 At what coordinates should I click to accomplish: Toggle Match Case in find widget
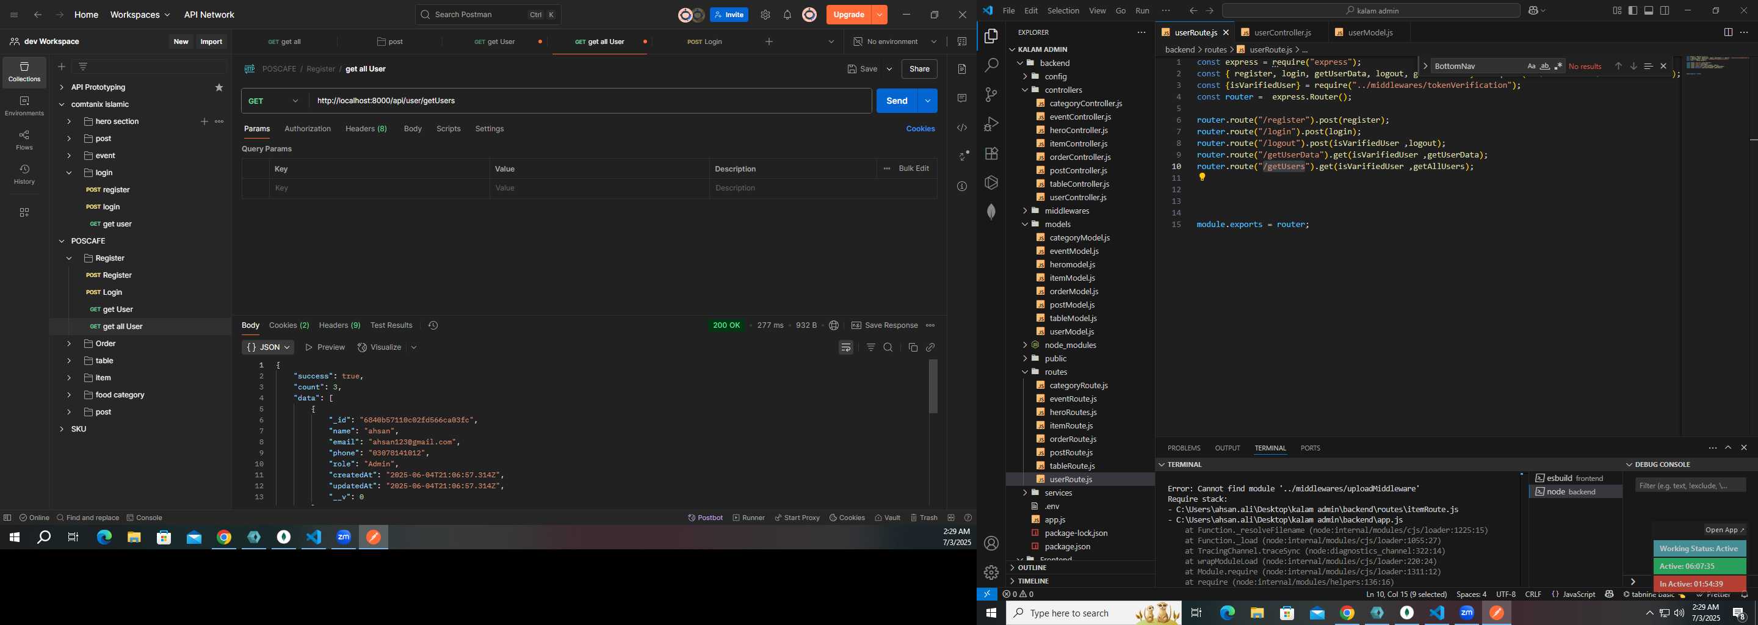pos(1532,66)
